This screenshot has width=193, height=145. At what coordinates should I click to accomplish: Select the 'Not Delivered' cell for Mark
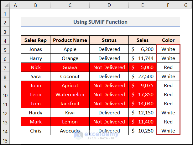[x=109, y=122]
